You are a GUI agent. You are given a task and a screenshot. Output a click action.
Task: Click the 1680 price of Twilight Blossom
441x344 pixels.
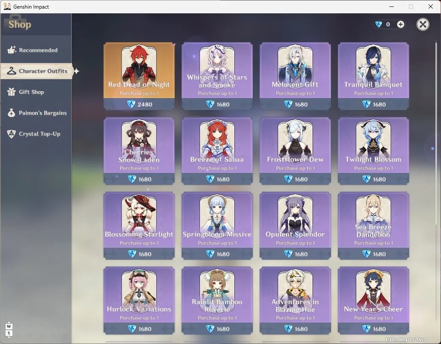(x=379, y=179)
